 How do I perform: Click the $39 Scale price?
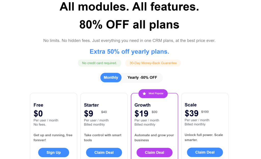192,113
